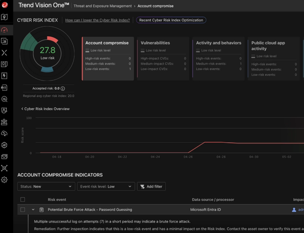Image resolution: width=304 pixels, height=233 pixels.
Task: Tick the select-all checkbox in the table header
Action: coord(23,199)
